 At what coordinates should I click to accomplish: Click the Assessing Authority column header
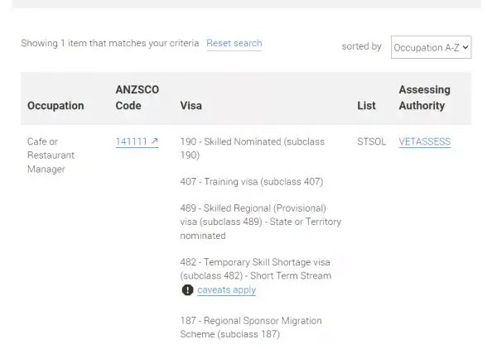tap(425, 98)
